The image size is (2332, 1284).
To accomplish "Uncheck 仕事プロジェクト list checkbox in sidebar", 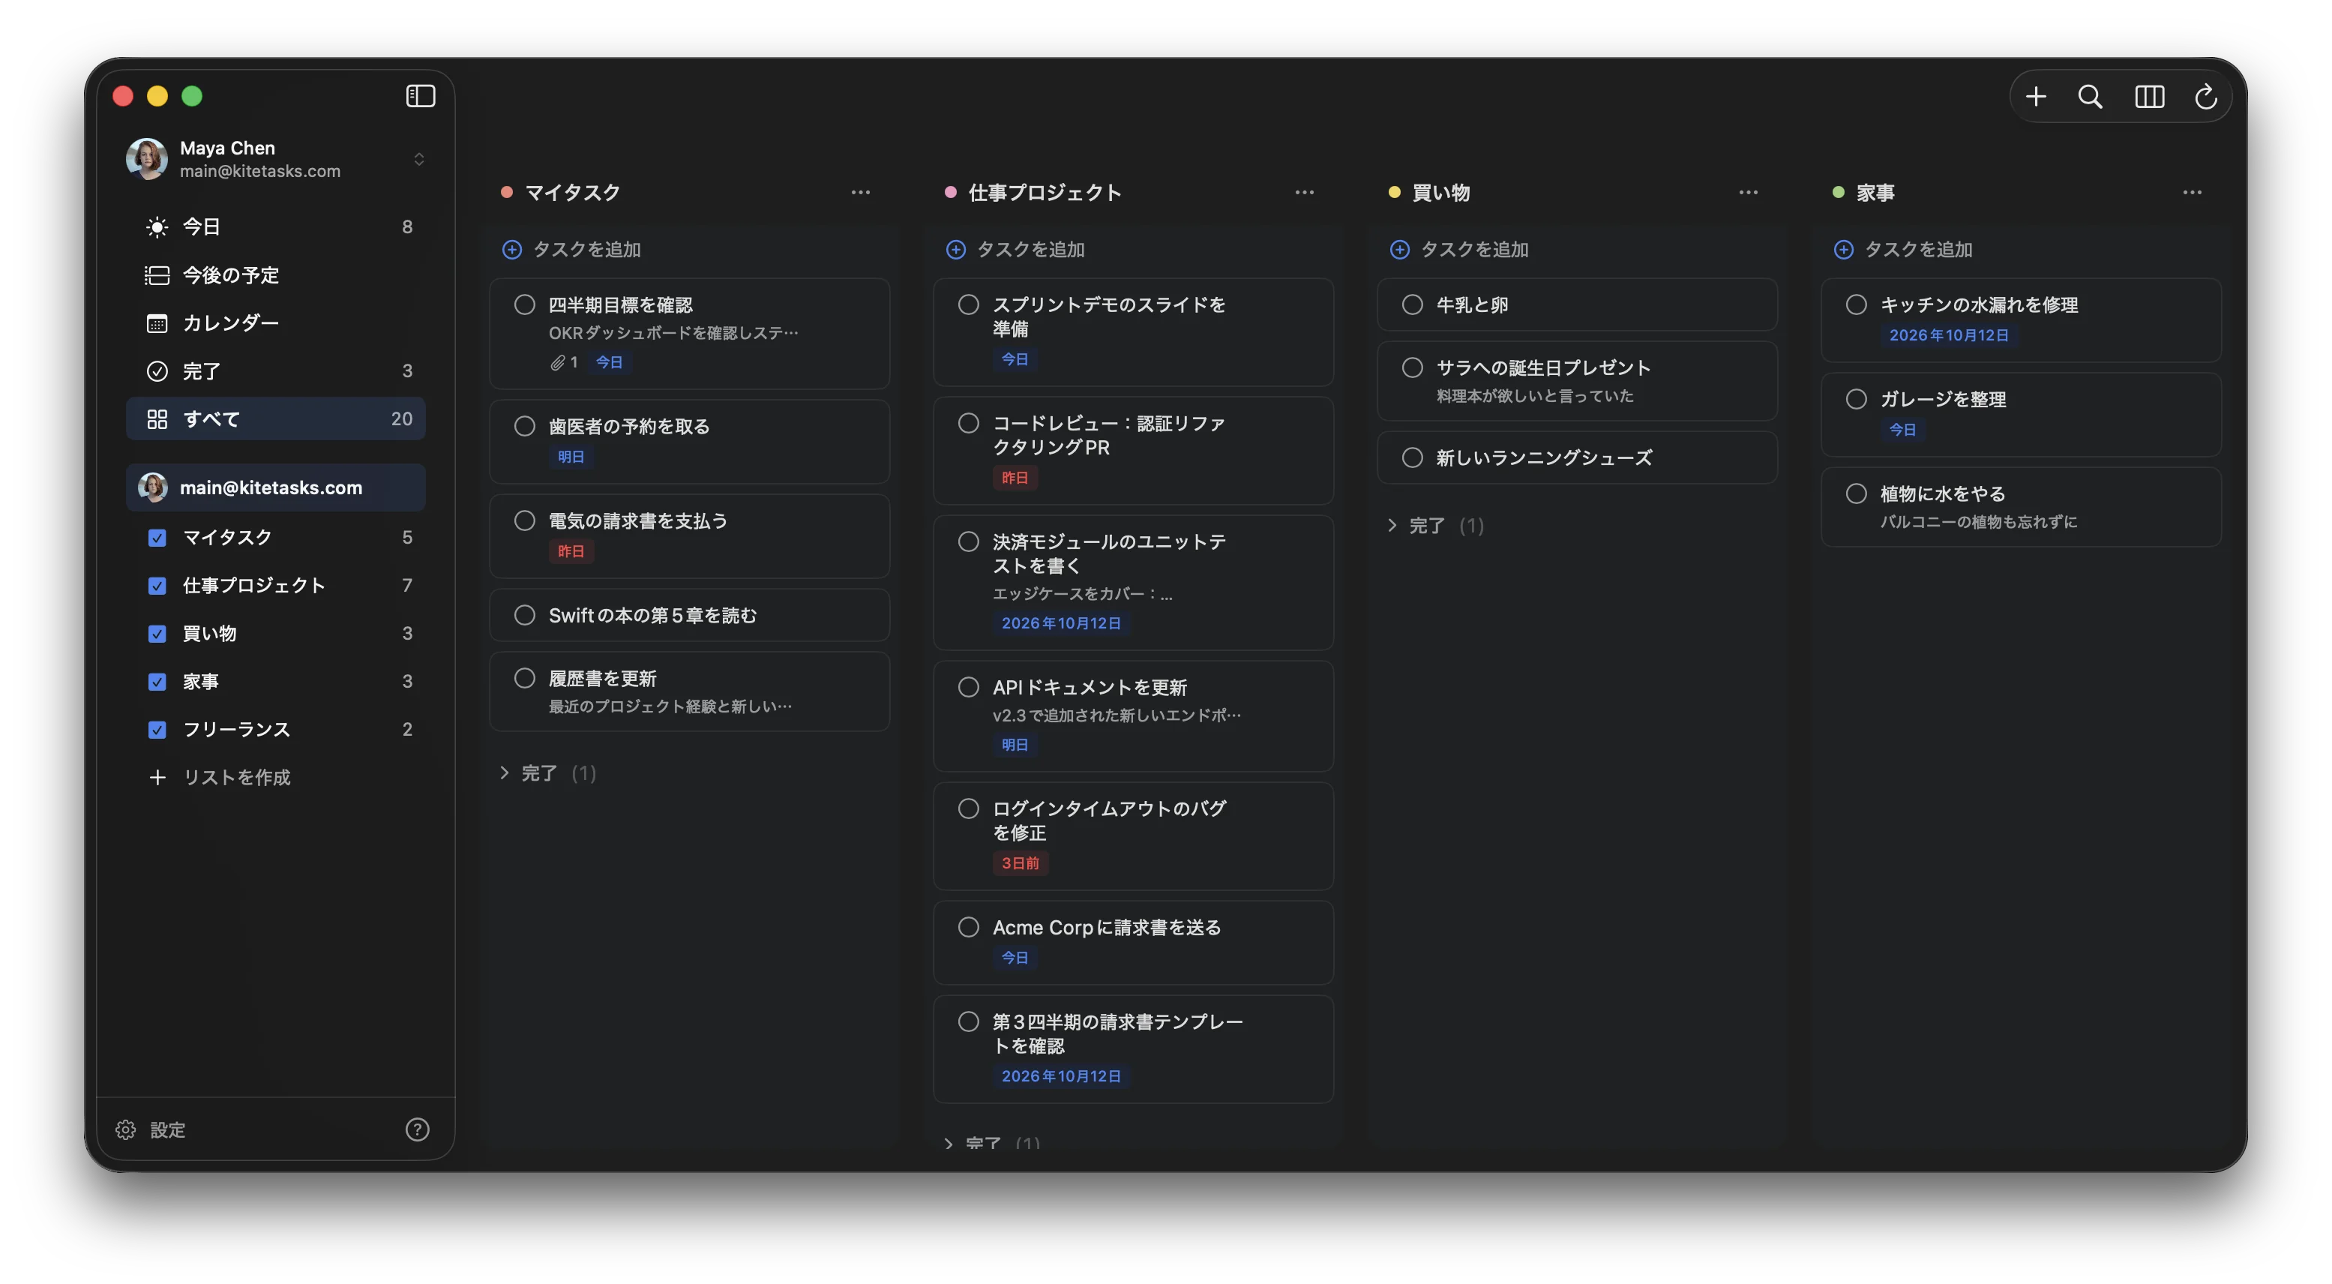I will [157, 586].
